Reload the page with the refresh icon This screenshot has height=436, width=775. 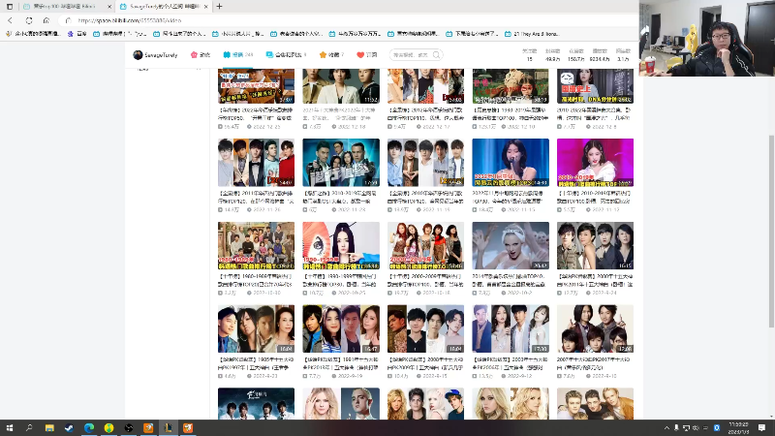click(29, 20)
